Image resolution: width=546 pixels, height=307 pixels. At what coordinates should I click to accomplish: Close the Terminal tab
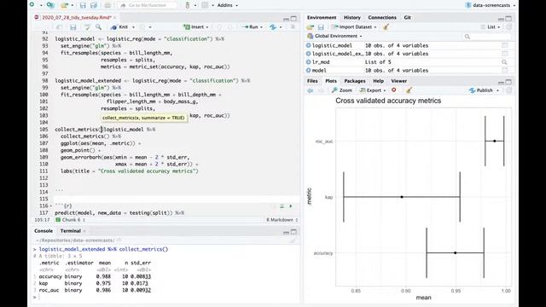(x=84, y=231)
